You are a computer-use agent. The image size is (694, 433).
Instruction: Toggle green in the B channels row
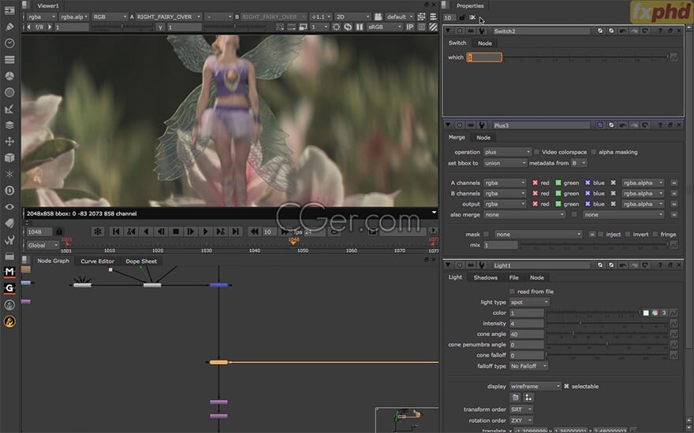(558, 194)
